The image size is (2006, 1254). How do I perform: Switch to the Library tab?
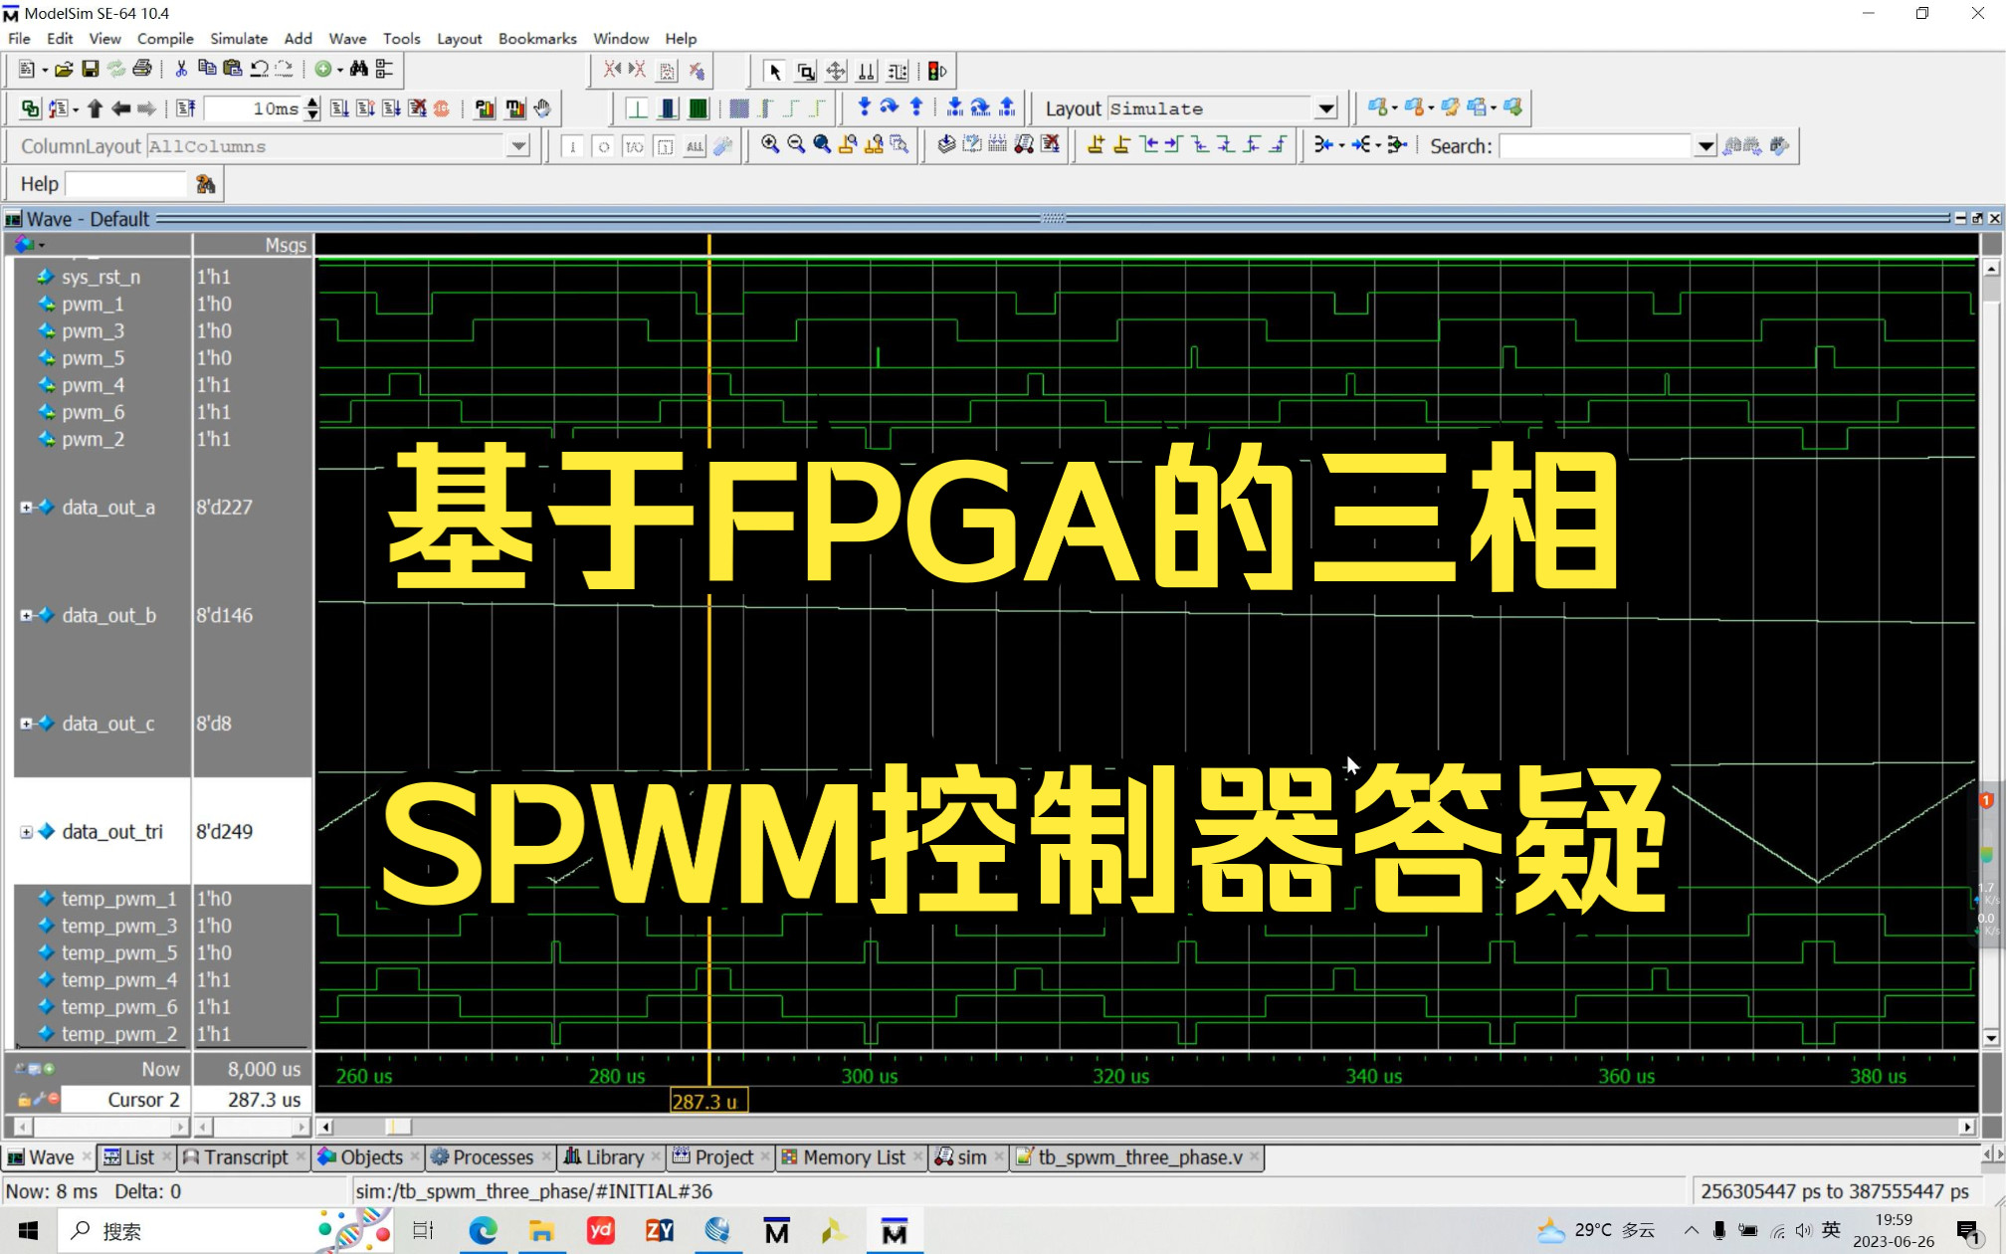613,1157
